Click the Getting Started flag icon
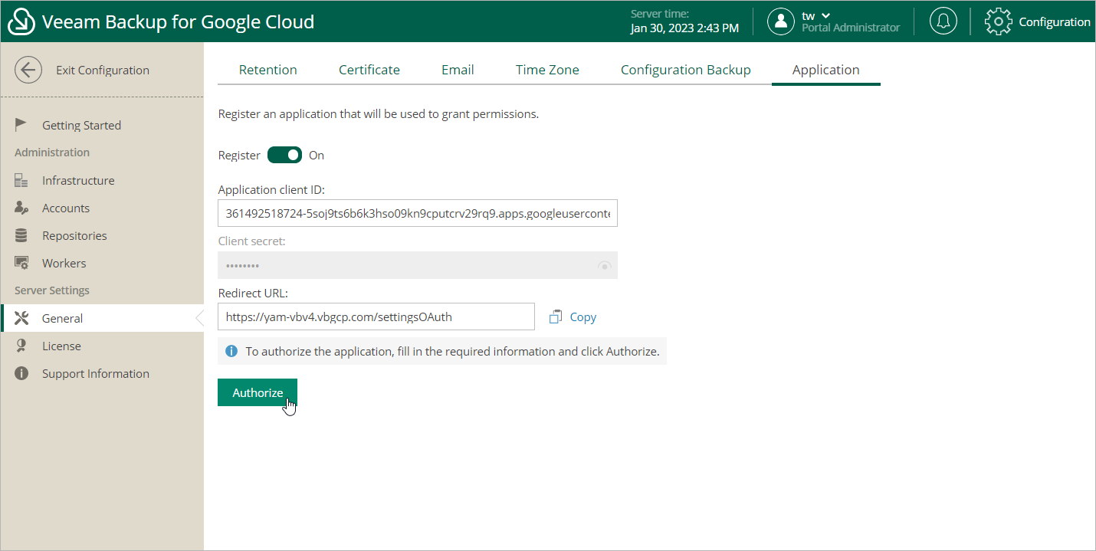Screen dimensions: 1096x551 click(21, 125)
